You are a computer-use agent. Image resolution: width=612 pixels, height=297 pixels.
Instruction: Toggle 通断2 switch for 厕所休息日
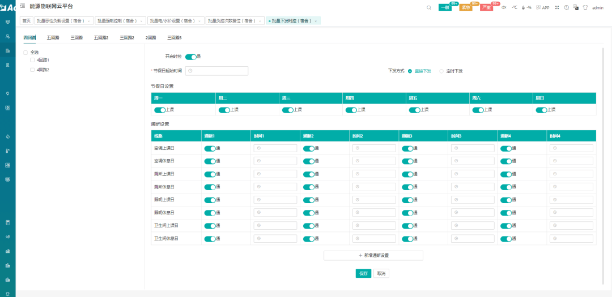pyautogui.click(x=309, y=187)
